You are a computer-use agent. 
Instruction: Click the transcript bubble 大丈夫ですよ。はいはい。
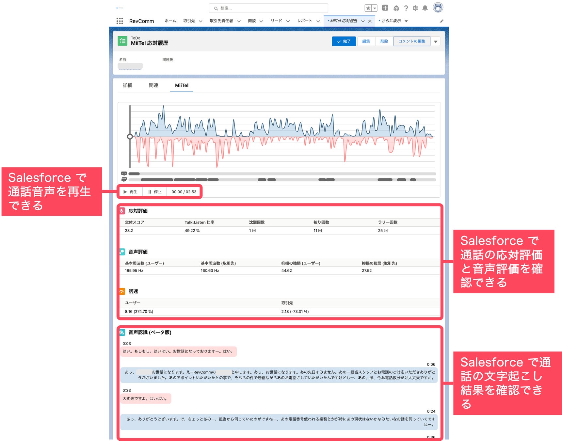146,399
